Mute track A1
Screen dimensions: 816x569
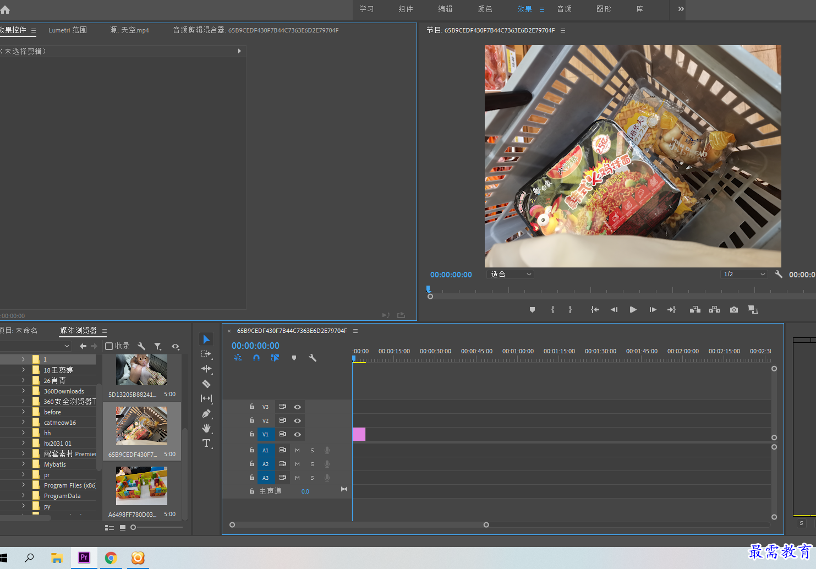(x=297, y=450)
